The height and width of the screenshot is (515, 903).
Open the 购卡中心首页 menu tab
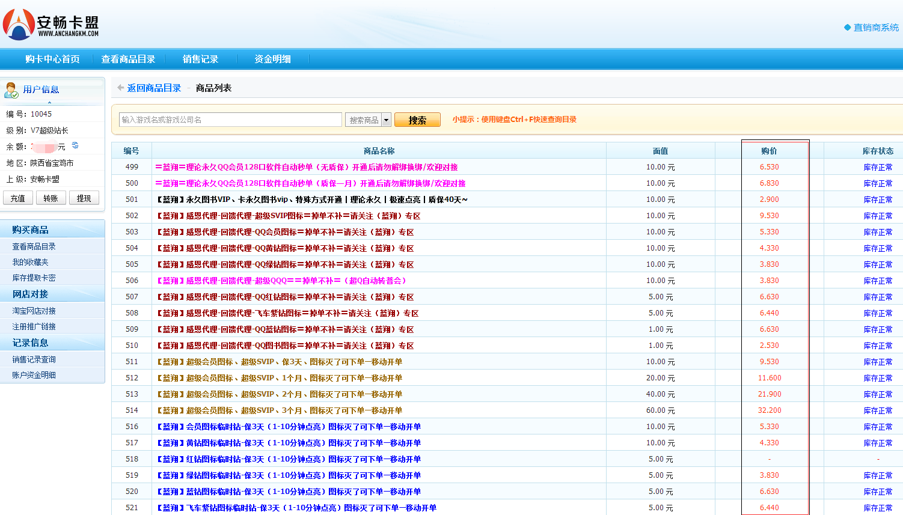click(x=52, y=59)
